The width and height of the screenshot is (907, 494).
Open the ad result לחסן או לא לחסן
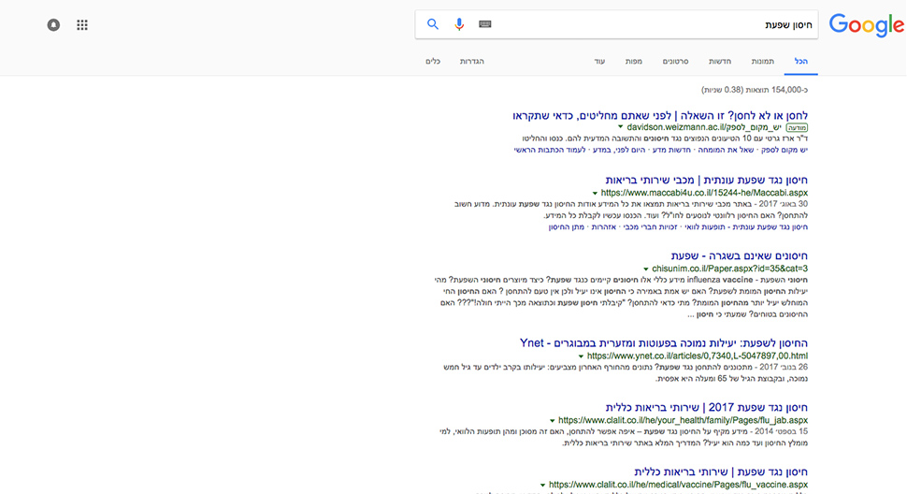[x=660, y=116]
